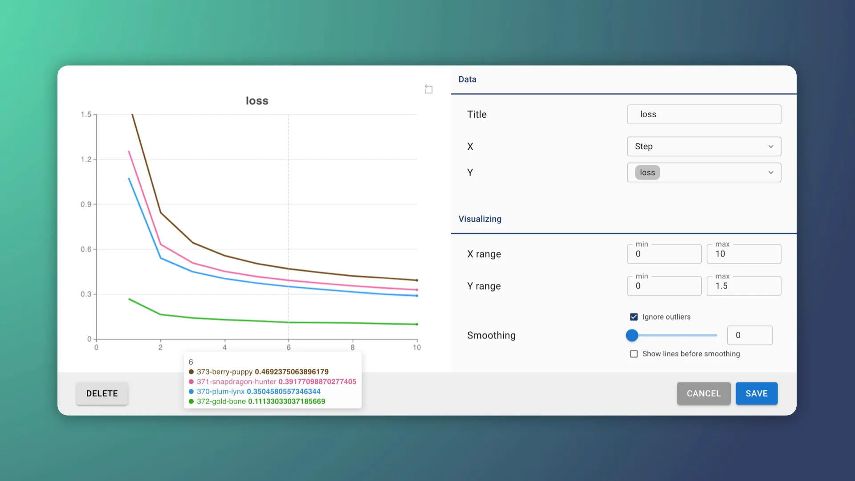Open the X axis Step dropdown
This screenshot has width=855, height=481.
click(x=704, y=147)
